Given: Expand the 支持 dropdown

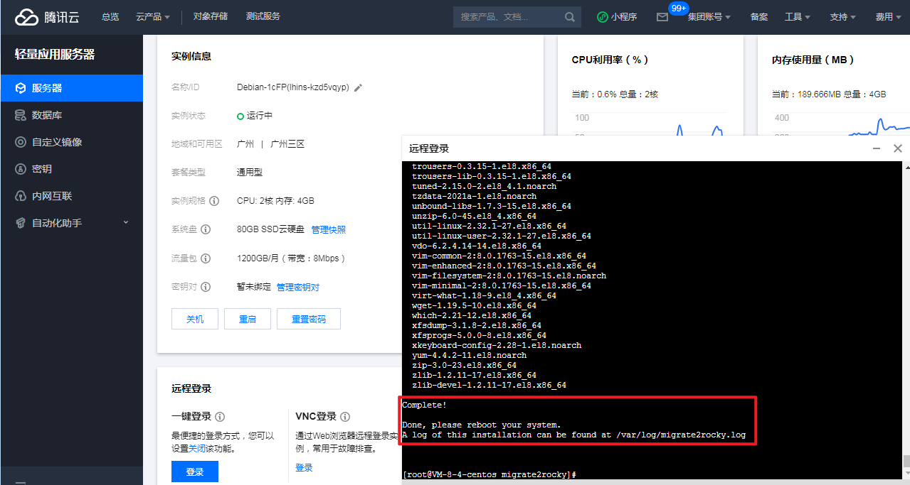Looking at the screenshot, I should [843, 17].
